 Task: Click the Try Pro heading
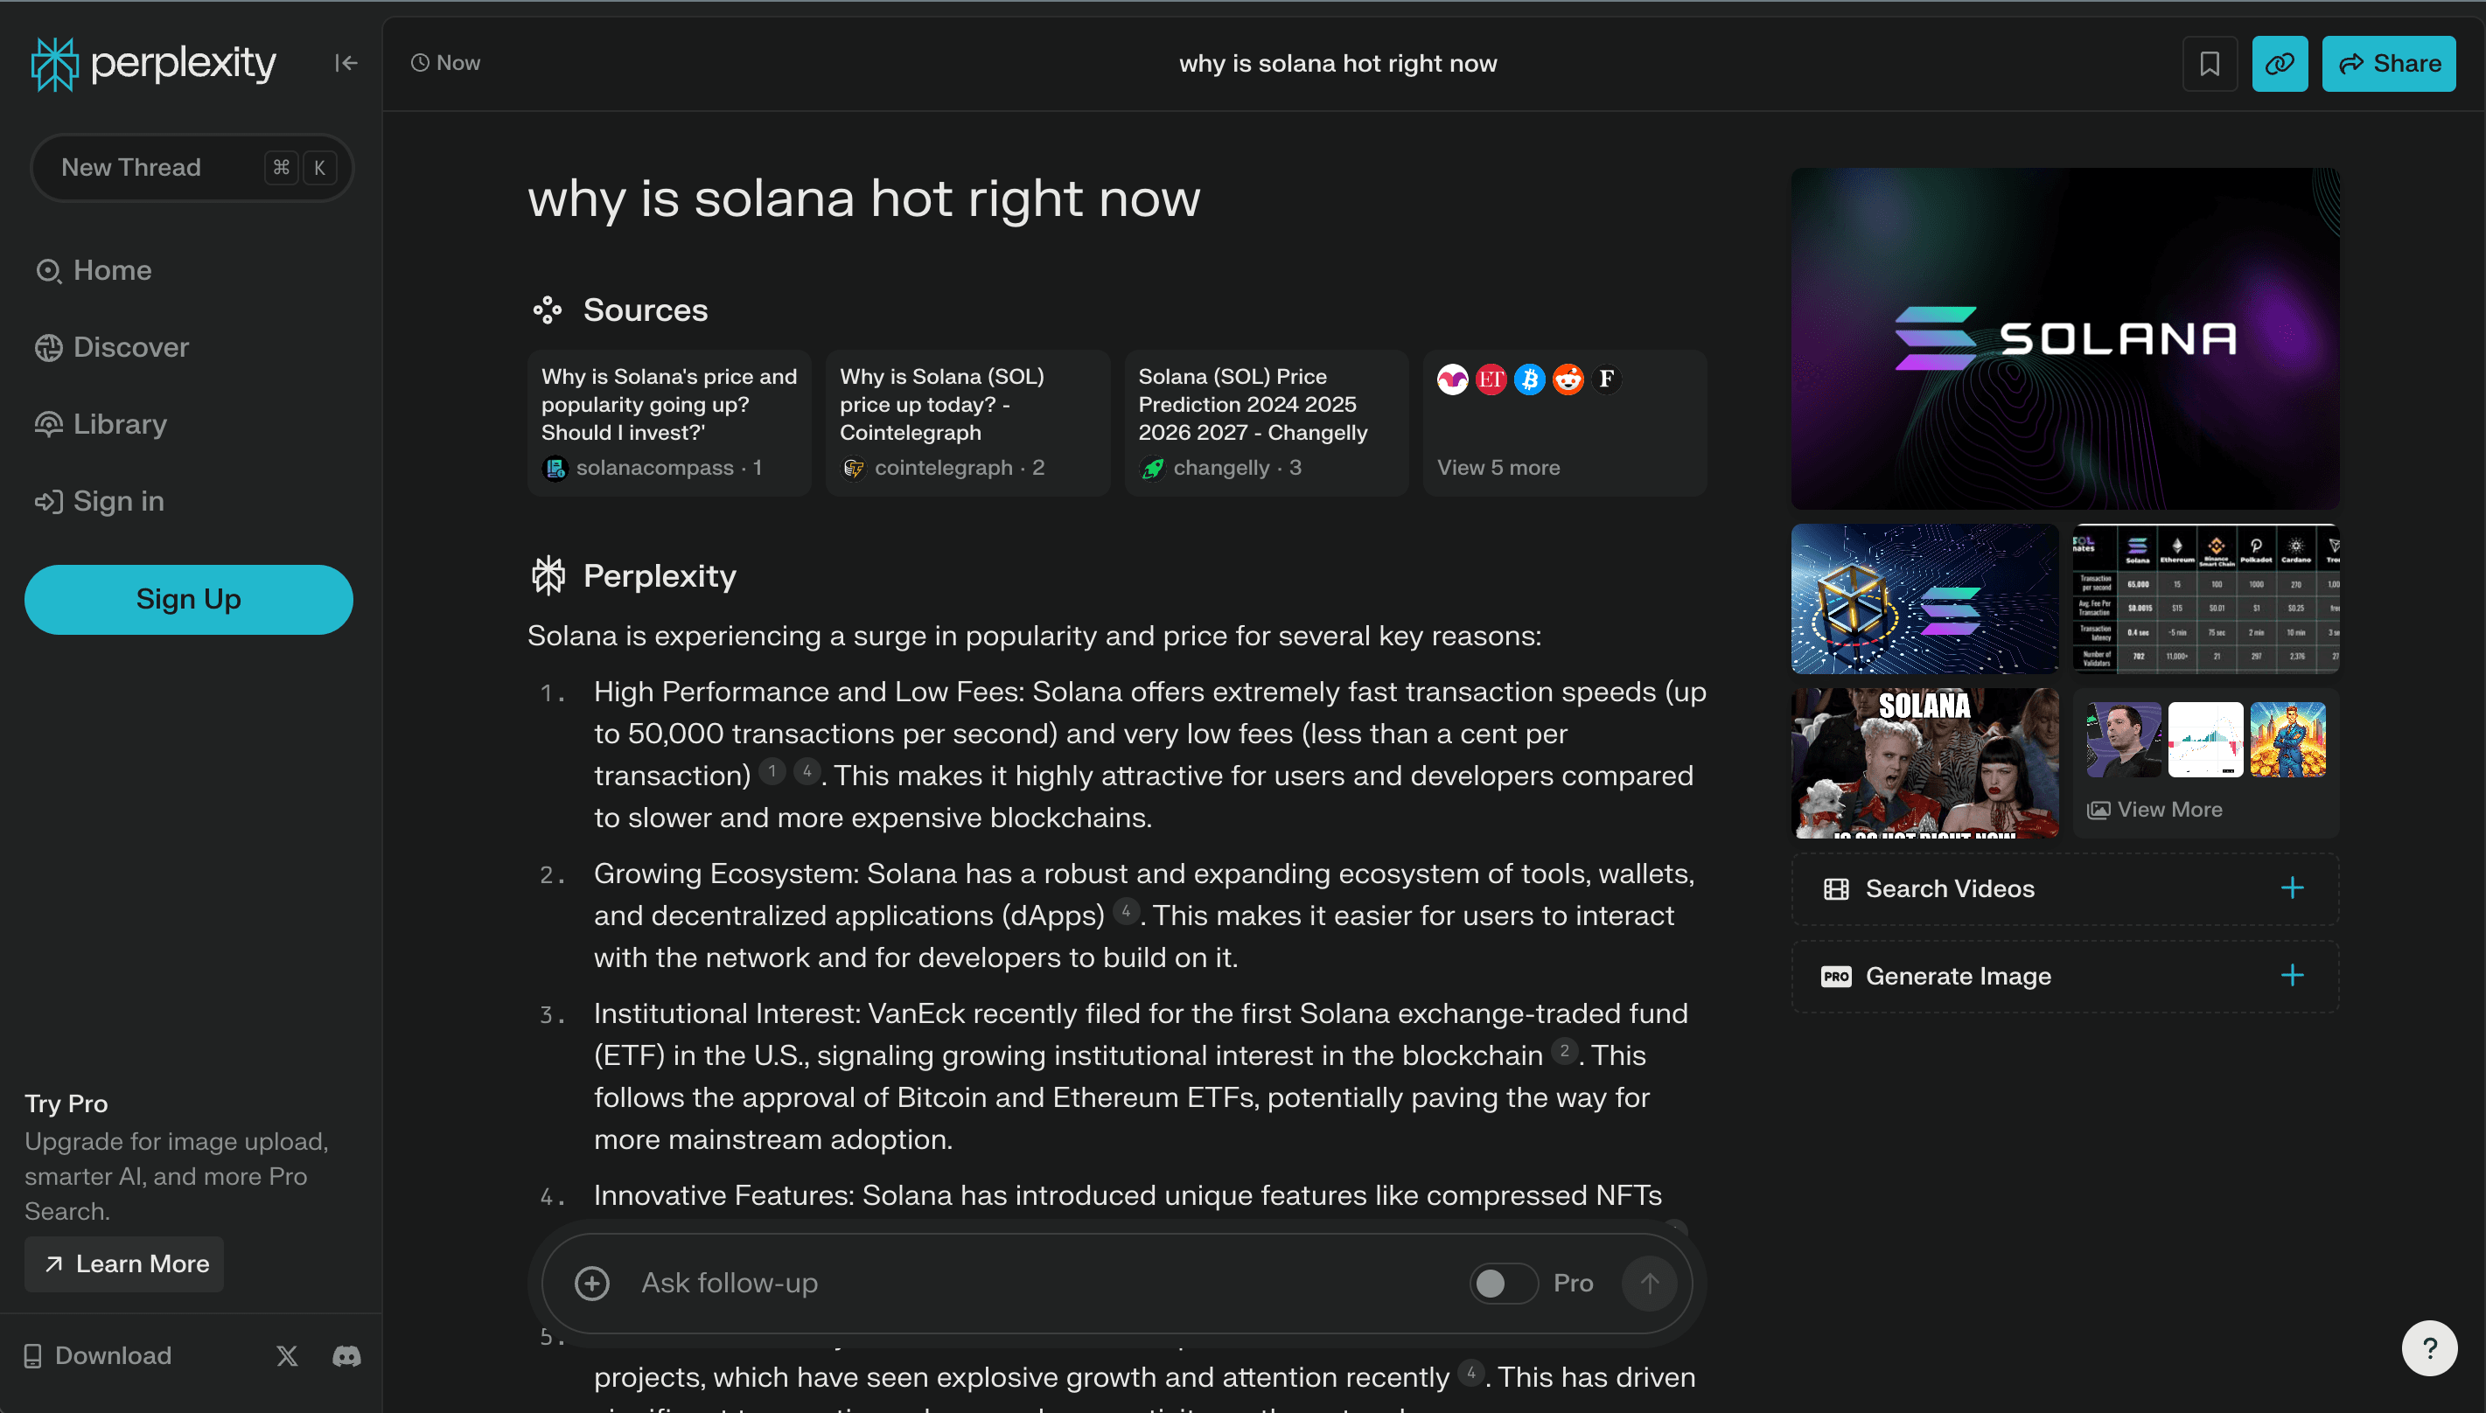[x=66, y=1104]
